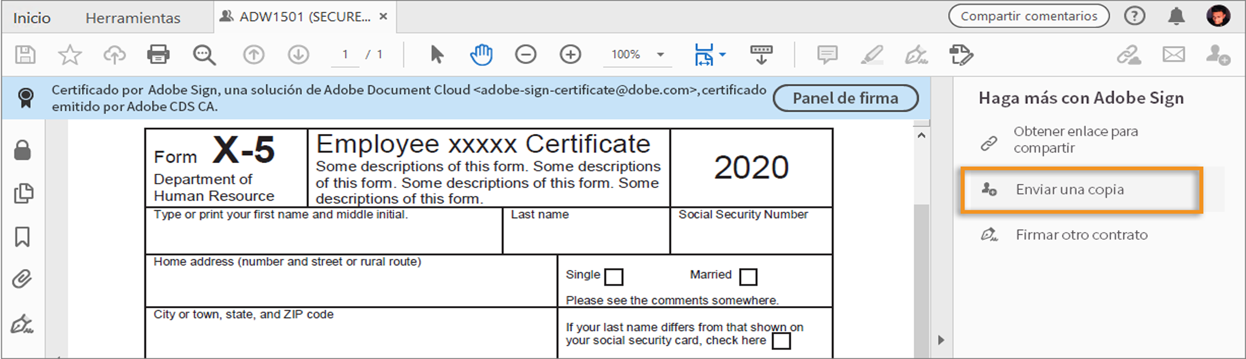Open the attachments paperclip panel
The height and width of the screenshot is (359, 1246).
[22, 279]
